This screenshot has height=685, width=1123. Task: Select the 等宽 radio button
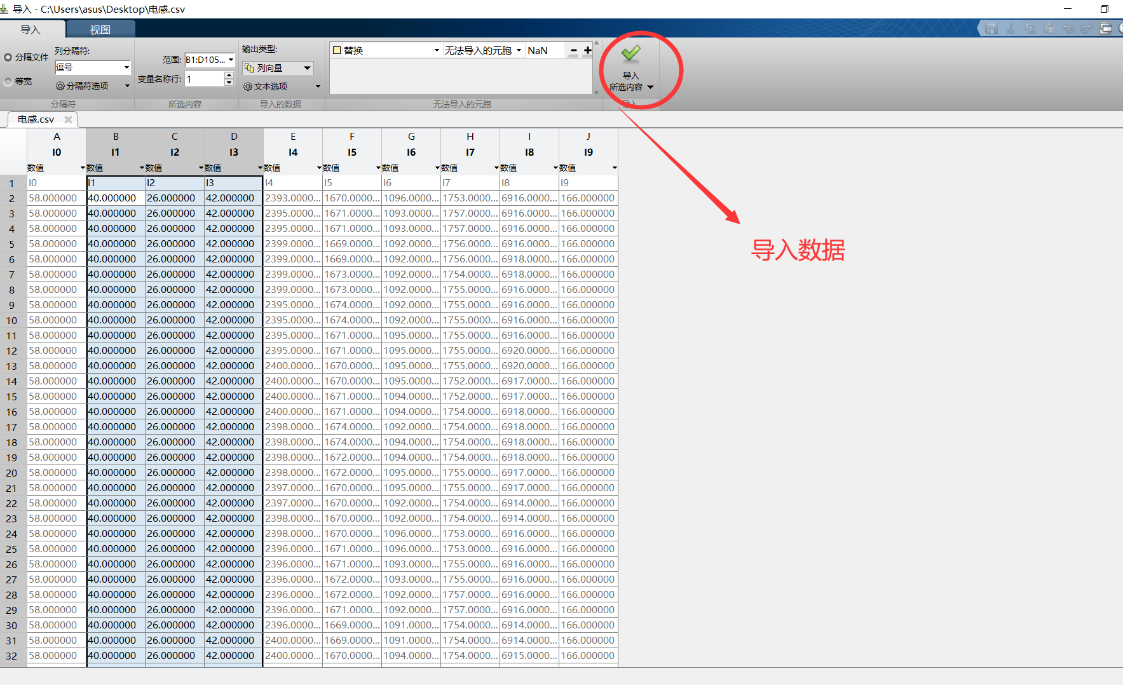point(7,81)
